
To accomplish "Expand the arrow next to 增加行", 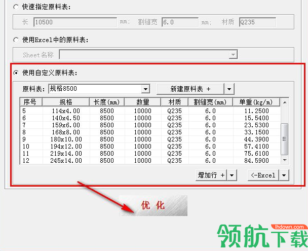I will pyautogui.click(x=232, y=175).
